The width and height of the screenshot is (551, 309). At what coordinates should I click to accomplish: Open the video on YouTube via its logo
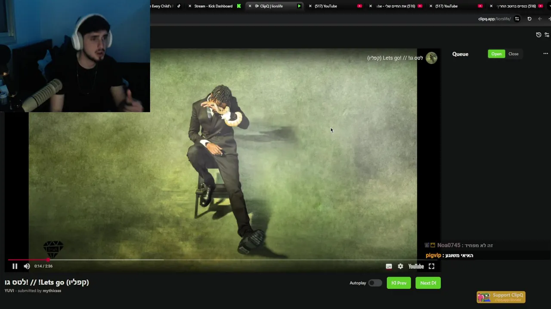point(416,267)
